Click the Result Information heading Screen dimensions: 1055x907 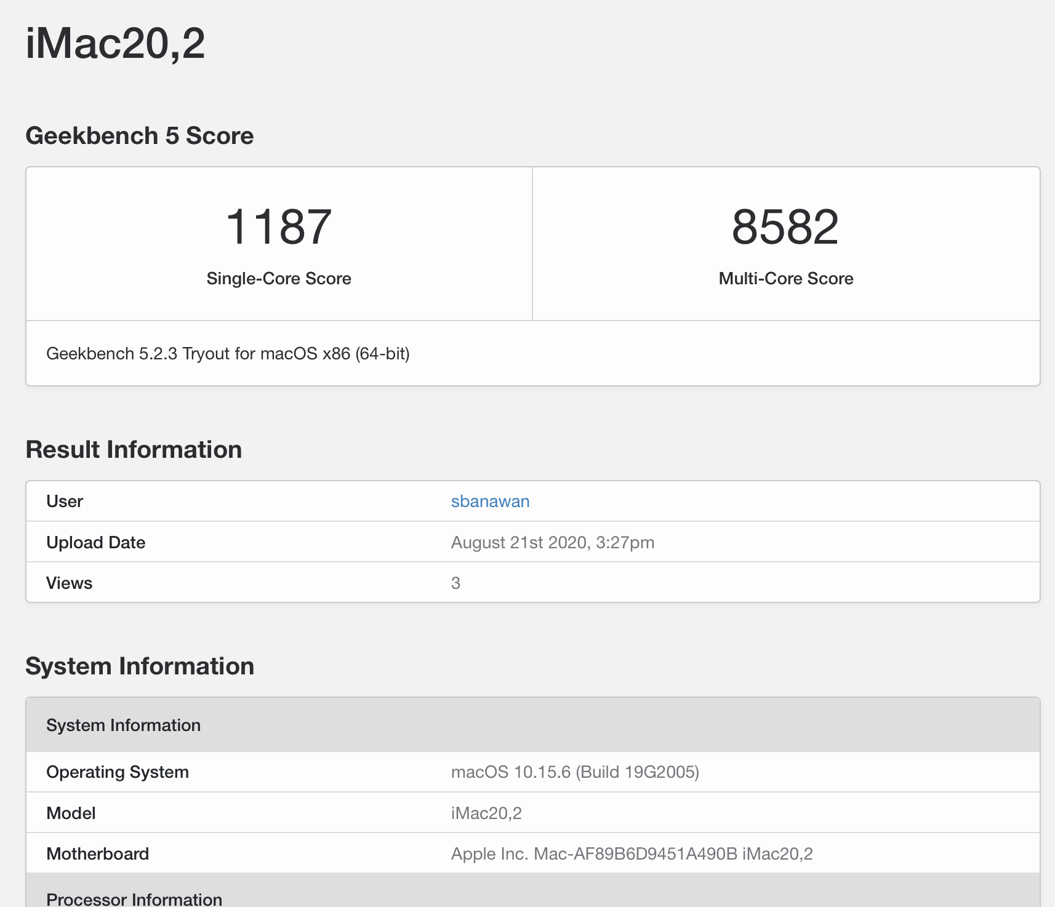pos(134,450)
